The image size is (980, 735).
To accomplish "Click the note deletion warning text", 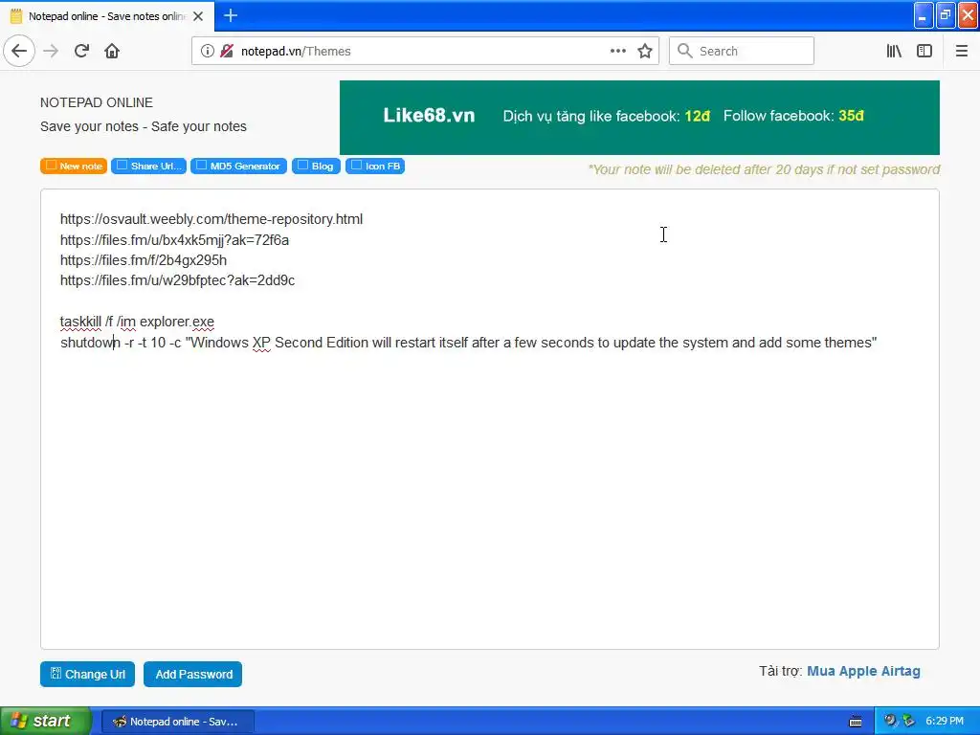I will 764,169.
